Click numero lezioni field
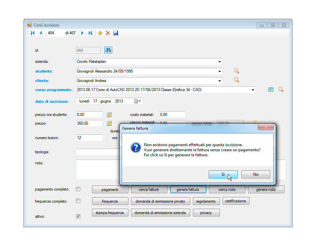Screen dimensions: 316x246 pos(89,138)
